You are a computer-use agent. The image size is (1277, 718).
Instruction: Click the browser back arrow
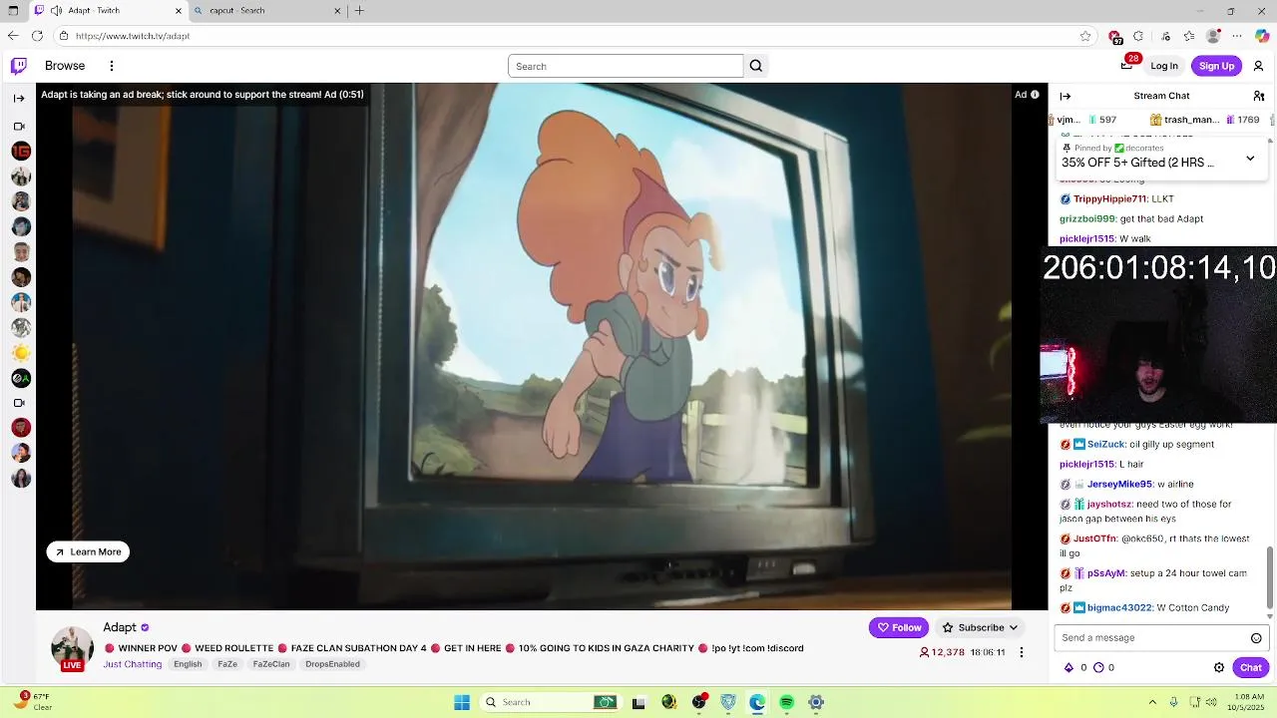pyautogui.click(x=12, y=36)
